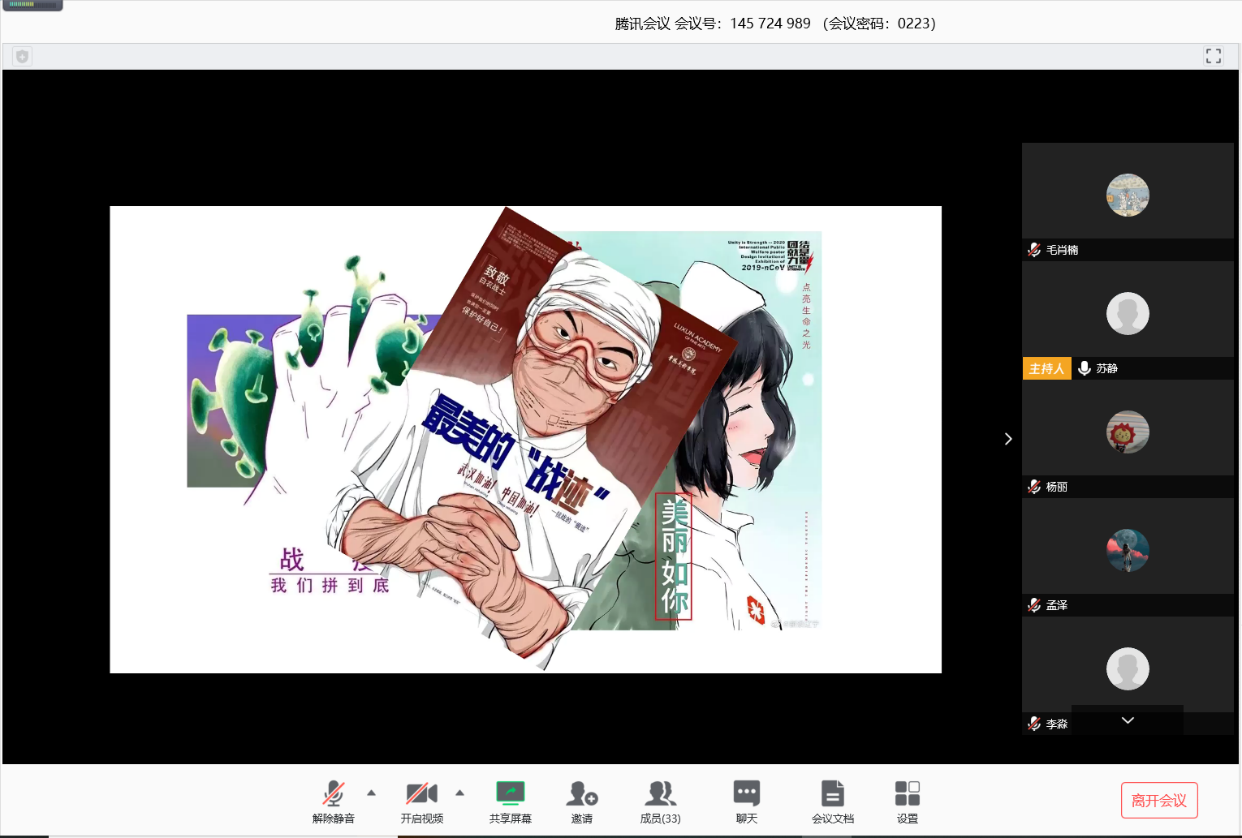Click the shield security icon at top-left
1242x838 pixels.
(22, 56)
